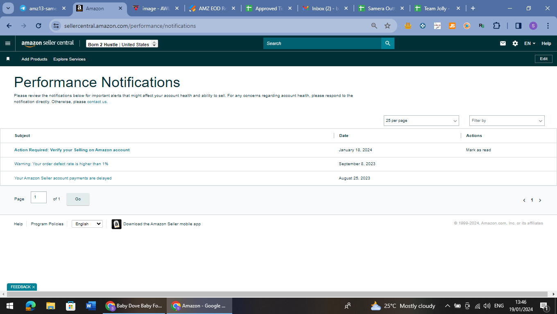Click Mark as read

point(478,150)
